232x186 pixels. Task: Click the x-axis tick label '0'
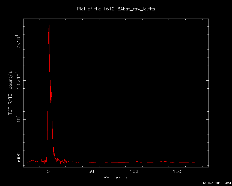(x=48, y=172)
